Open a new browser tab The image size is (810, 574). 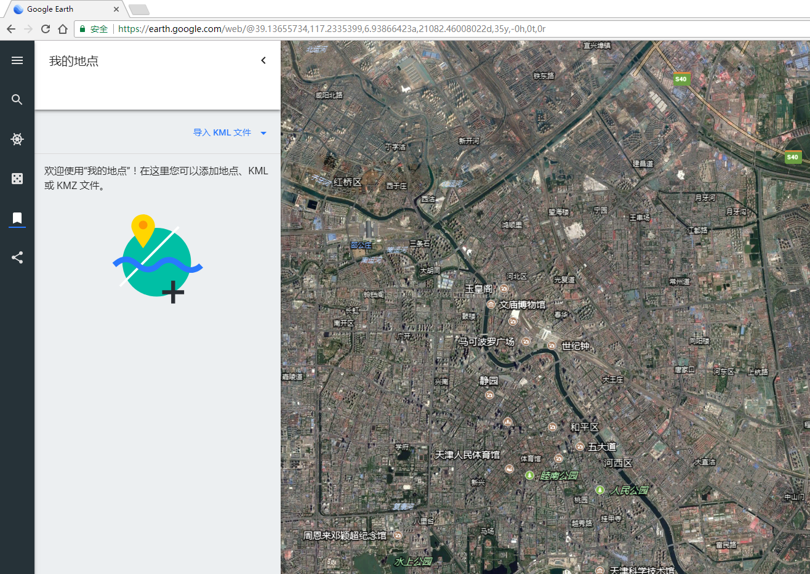click(139, 9)
